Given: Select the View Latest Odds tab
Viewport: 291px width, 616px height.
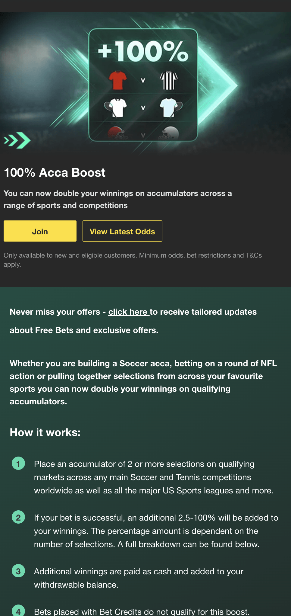Looking at the screenshot, I should [122, 231].
